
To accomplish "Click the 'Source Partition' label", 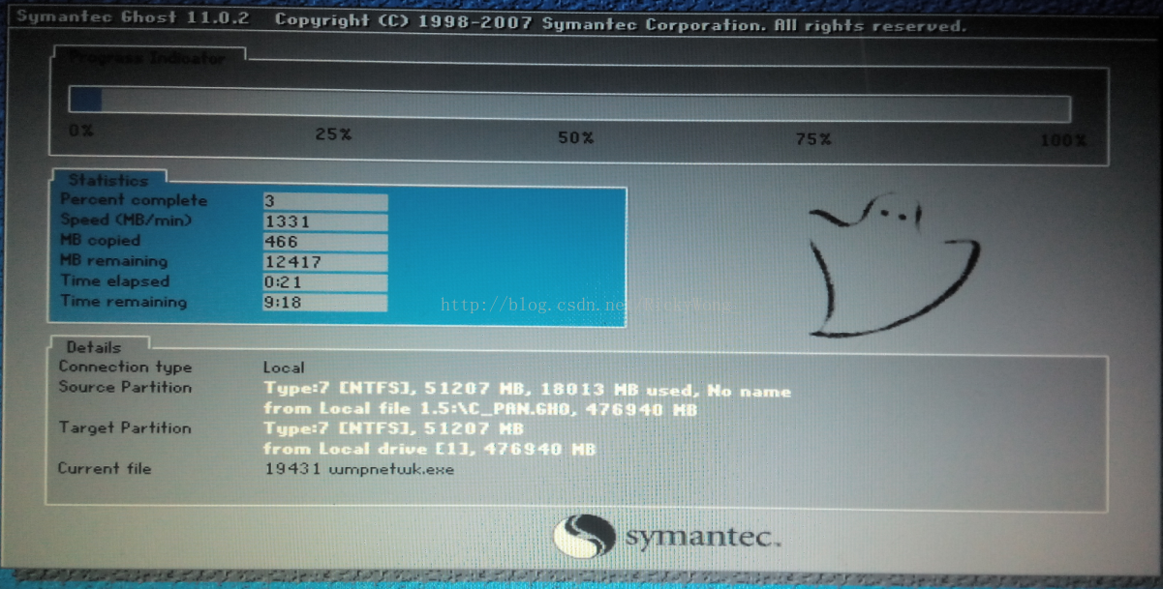I will pos(125,388).
